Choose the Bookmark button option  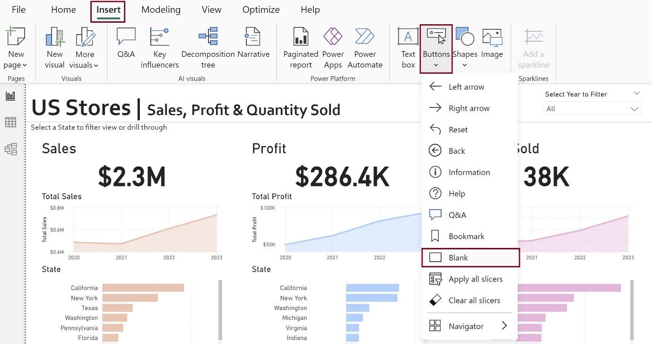pos(470,236)
